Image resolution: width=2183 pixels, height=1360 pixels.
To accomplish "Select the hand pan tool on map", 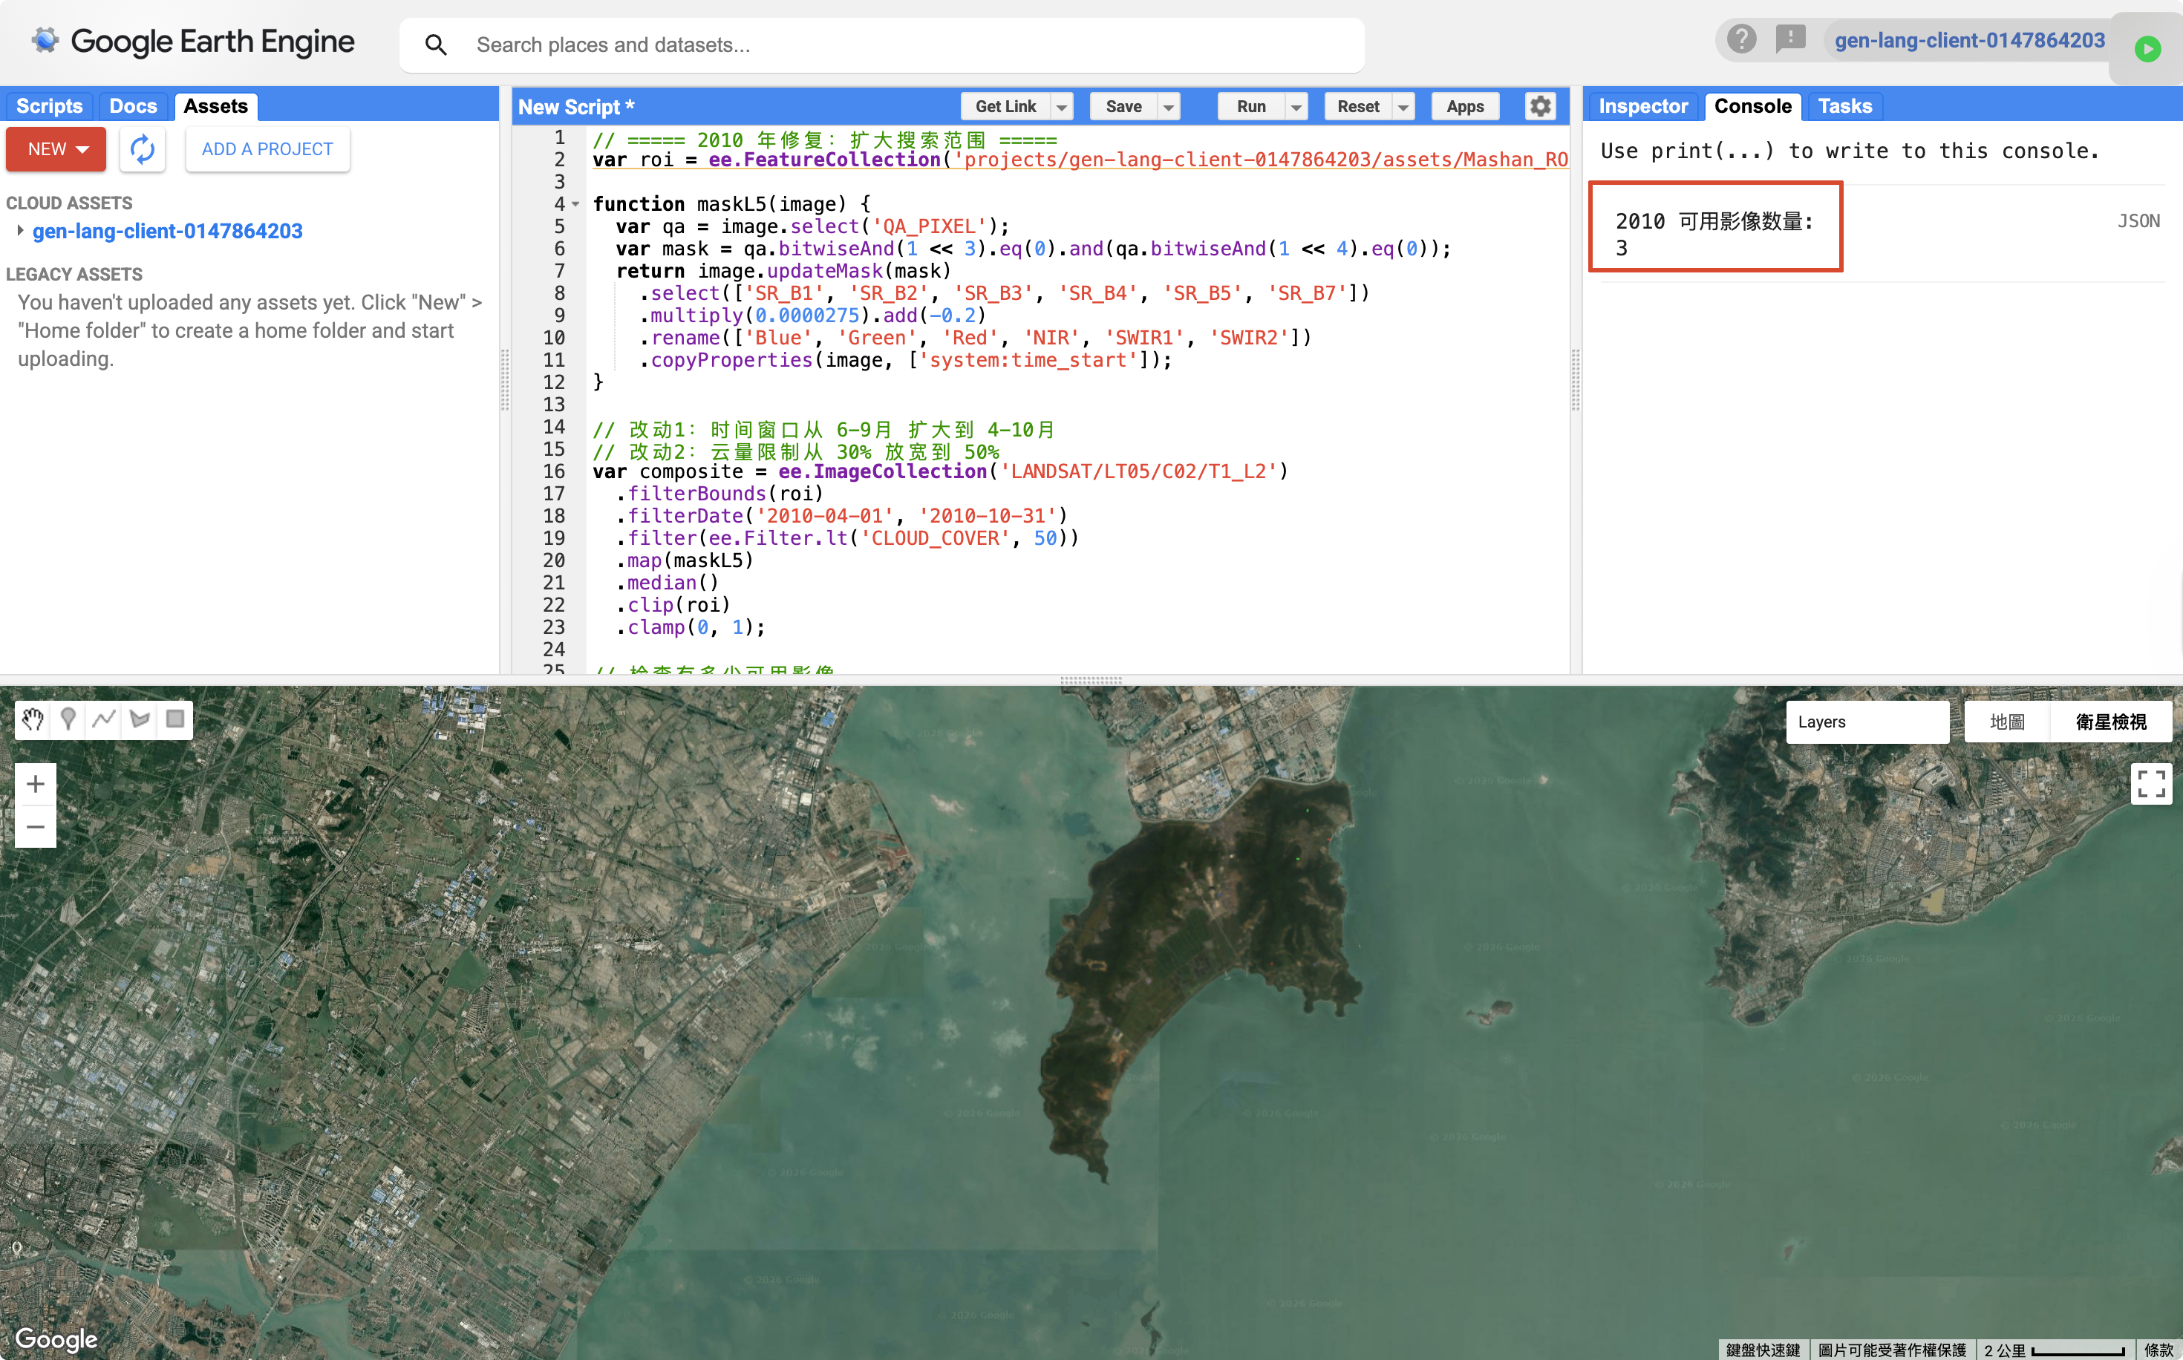I will pos(33,719).
